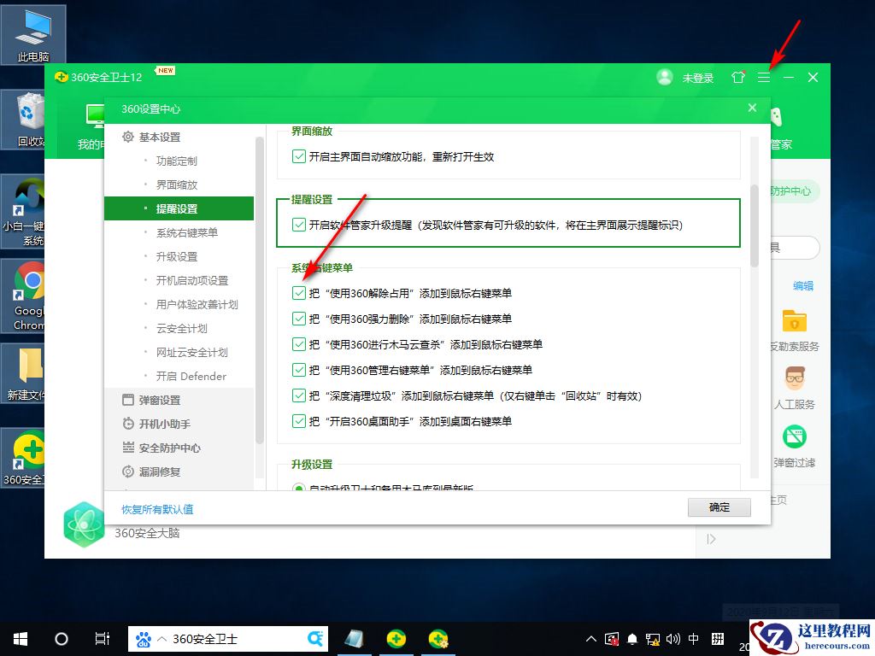Image resolution: width=875 pixels, height=656 pixels.
Task: Click the 漏洞修复 icon in sidebar
Action: pyautogui.click(x=128, y=471)
